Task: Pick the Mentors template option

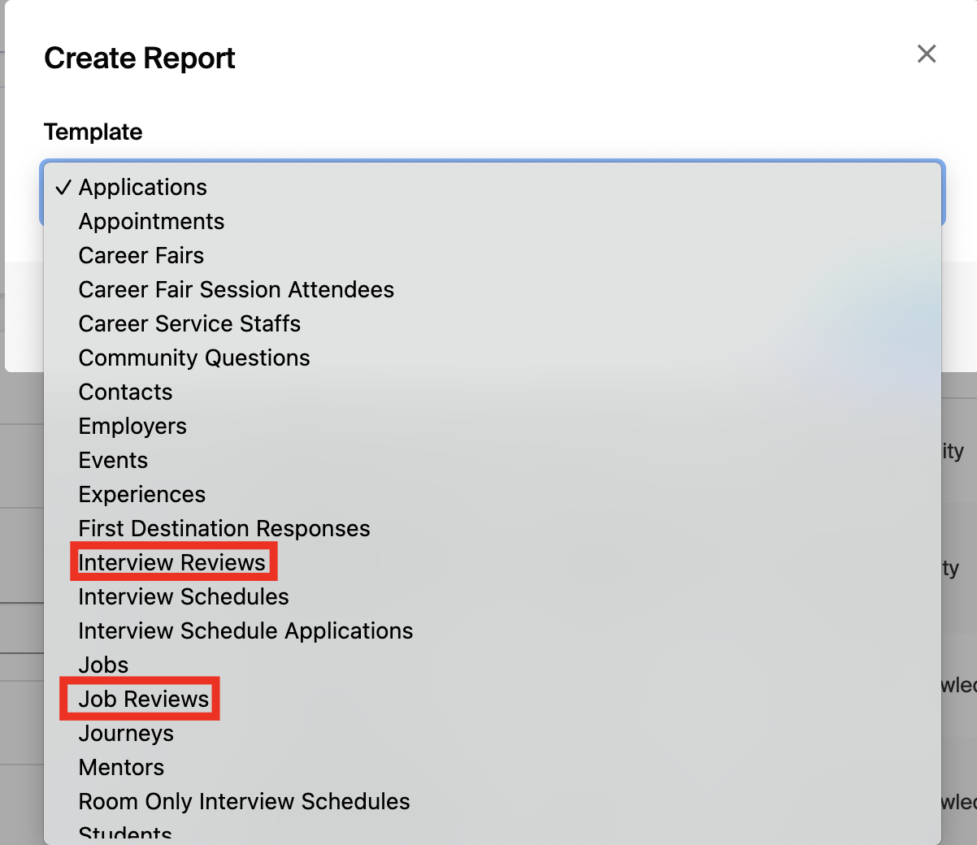Action: 493,767
